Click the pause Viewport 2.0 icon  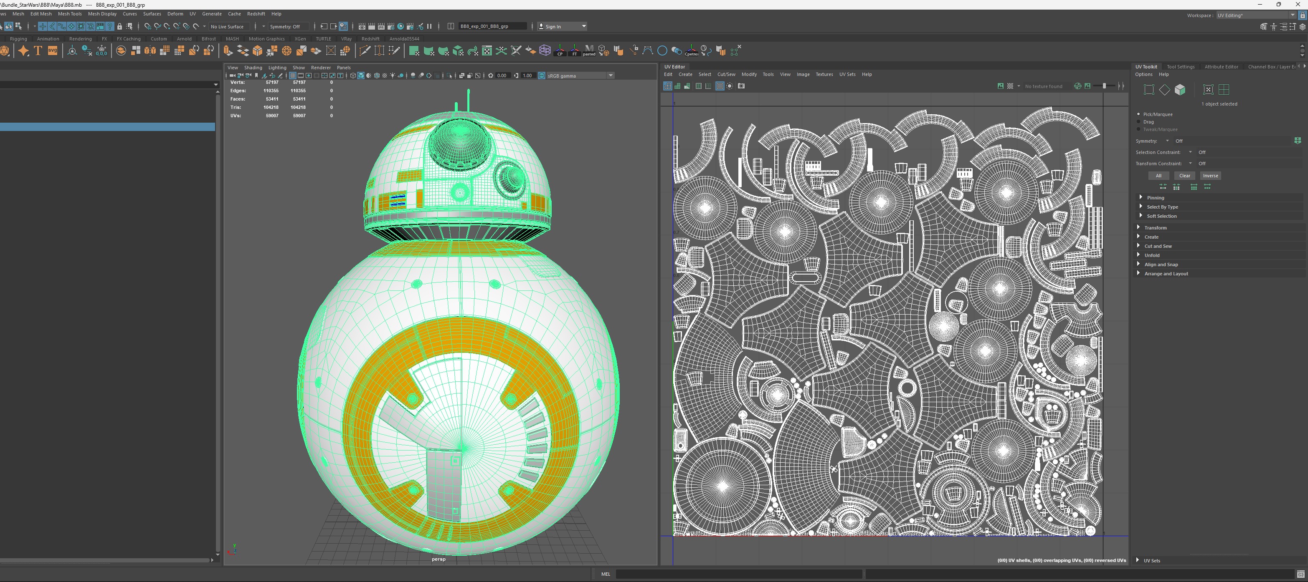tap(430, 26)
